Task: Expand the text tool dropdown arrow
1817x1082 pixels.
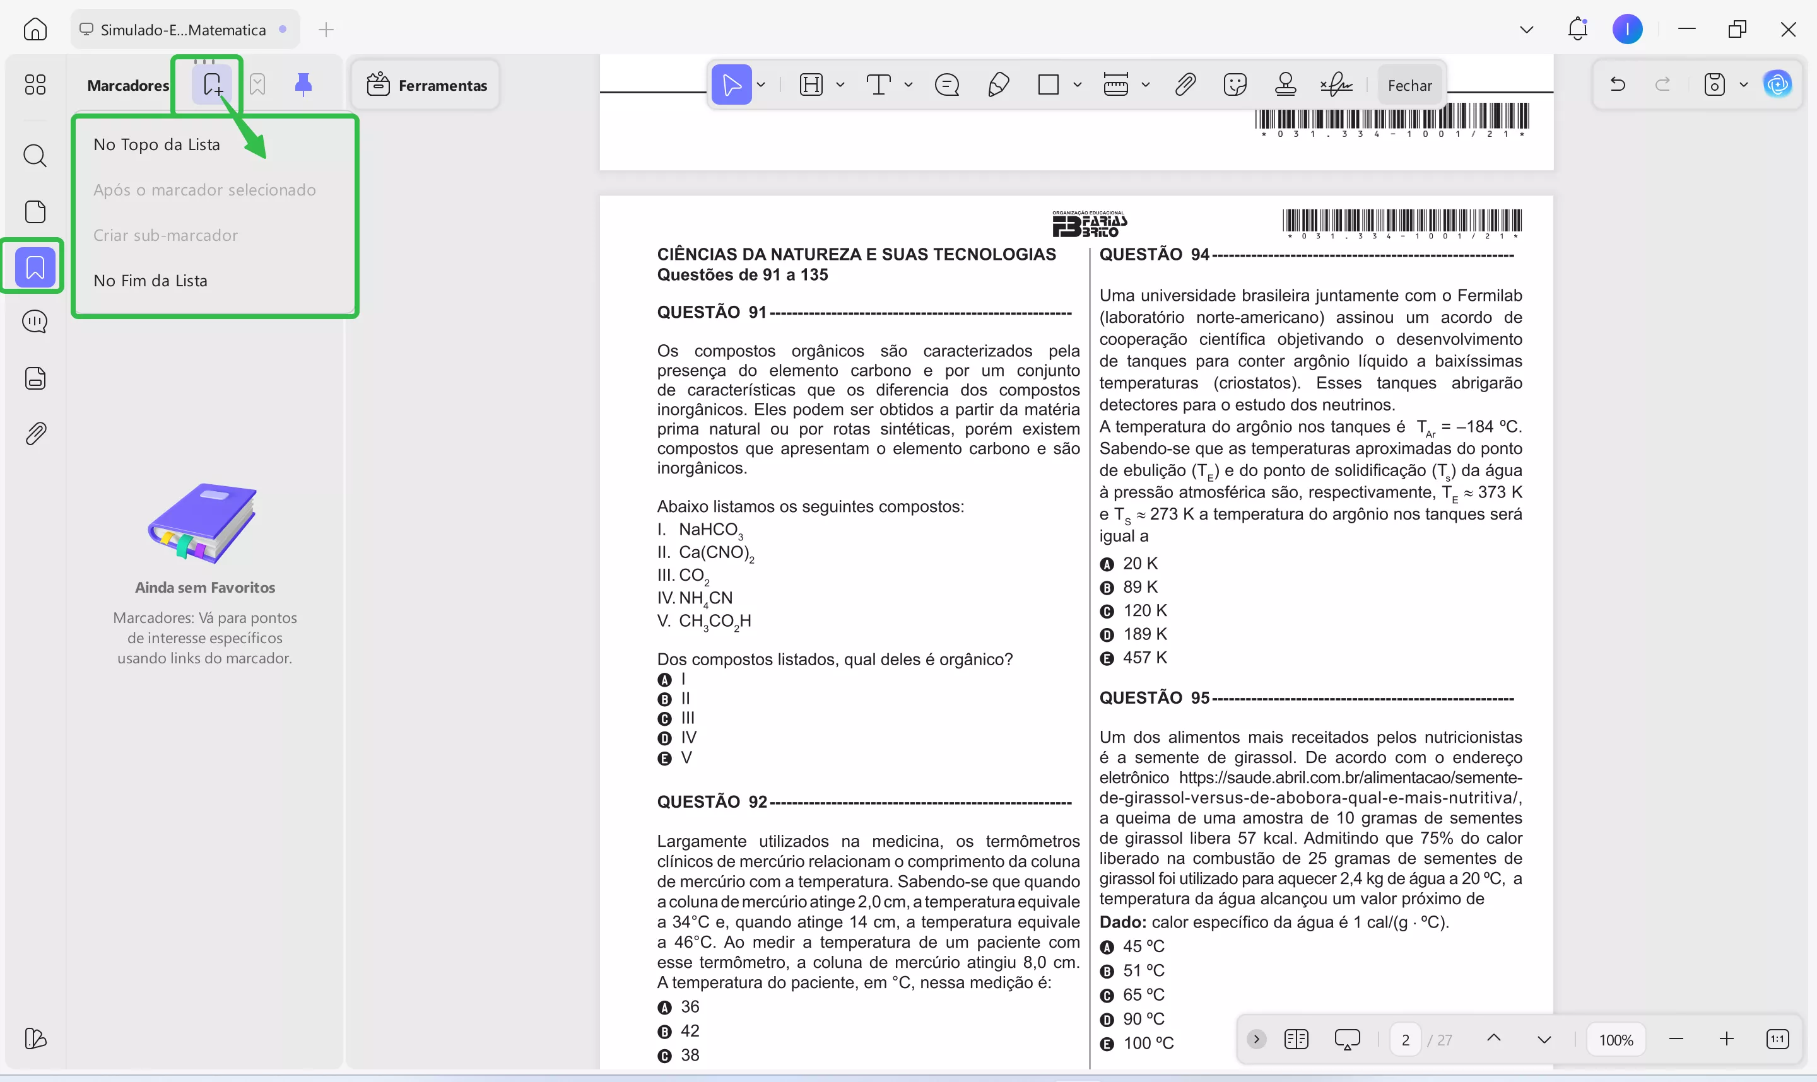Action: pos(908,85)
